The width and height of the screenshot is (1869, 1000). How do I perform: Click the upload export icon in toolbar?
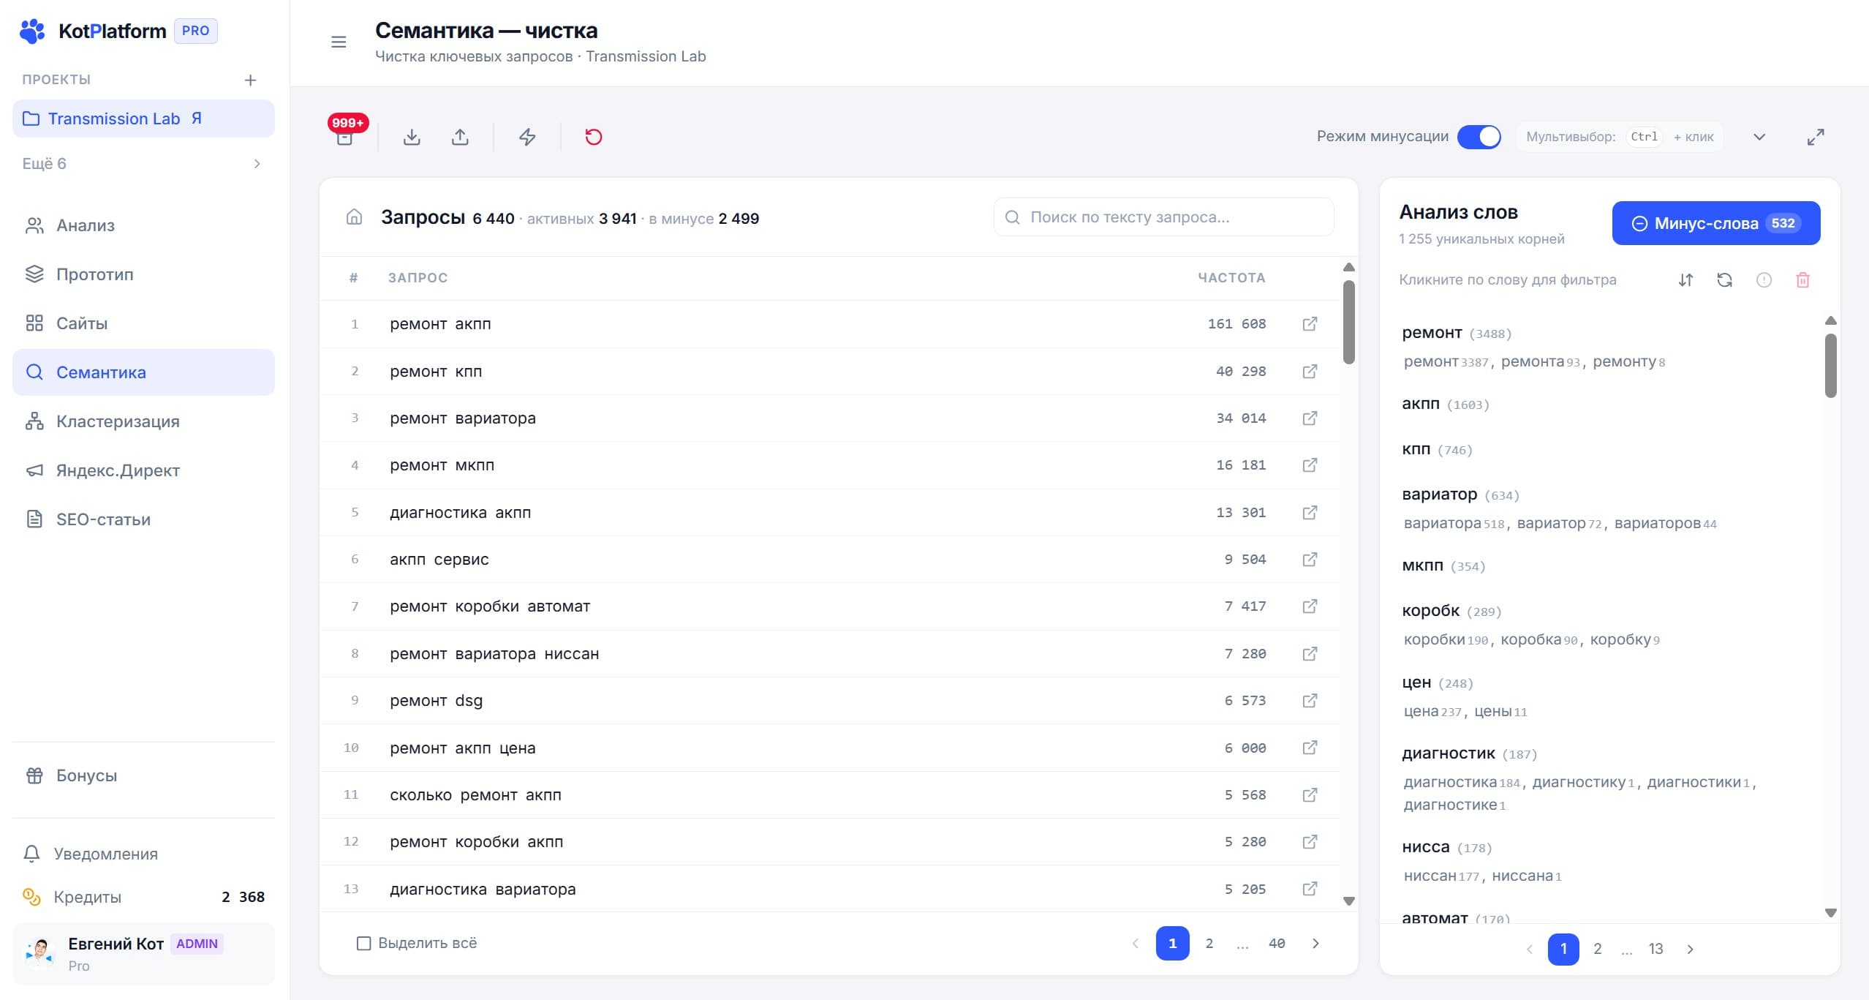coord(460,137)
